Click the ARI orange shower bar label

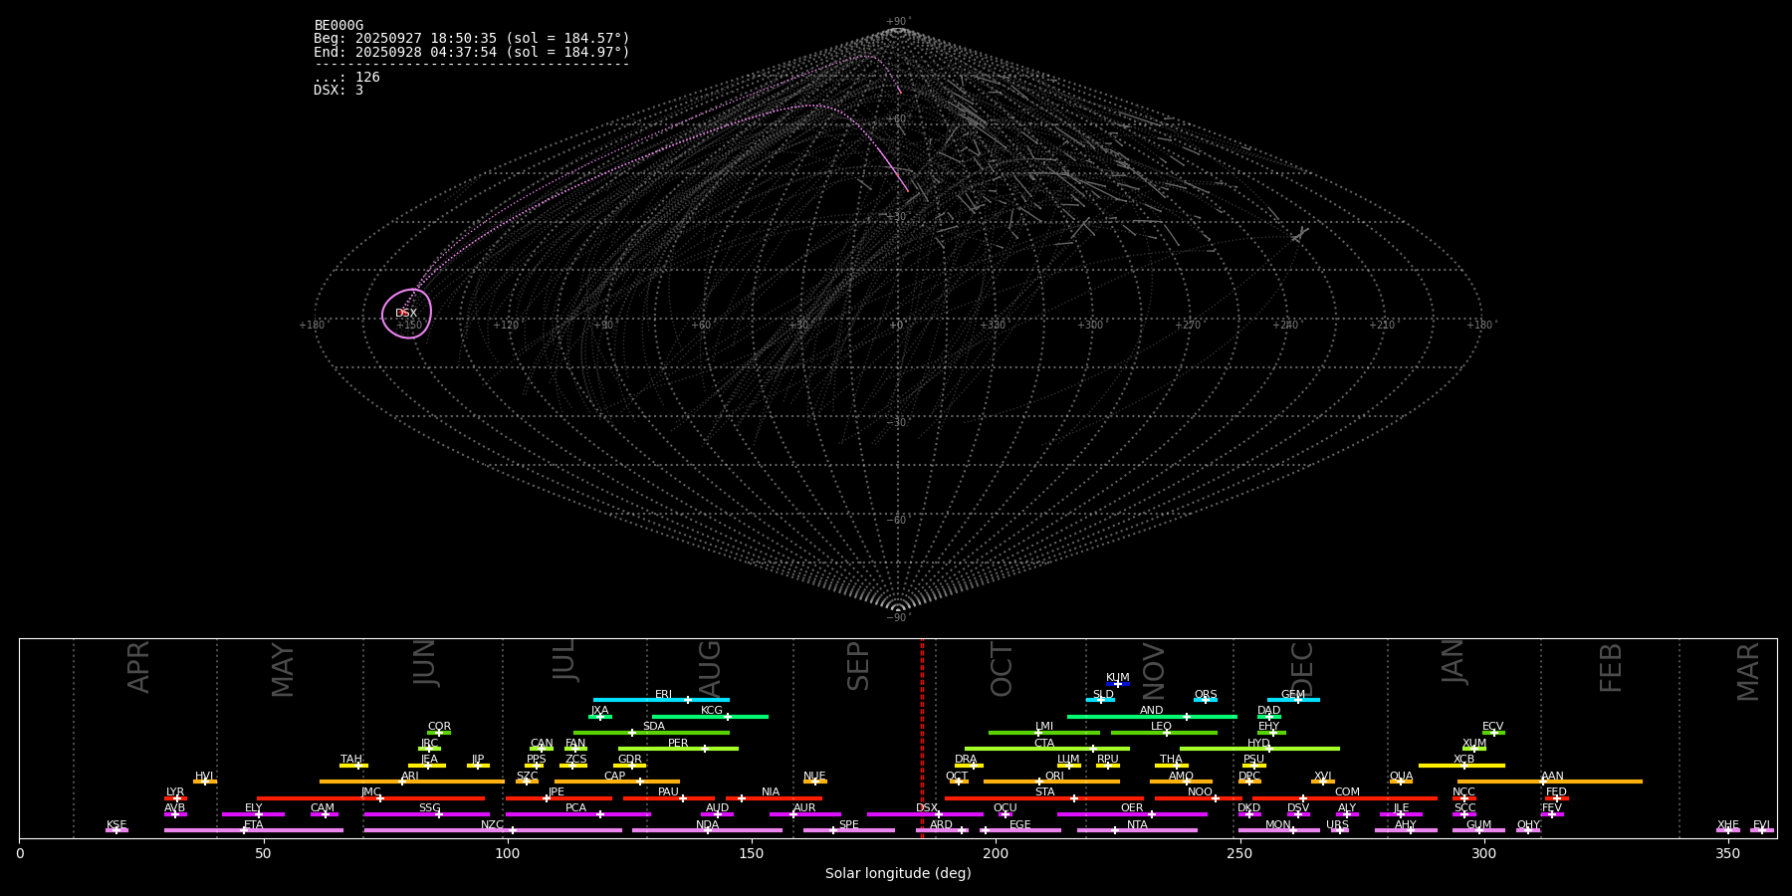(410, 777)
